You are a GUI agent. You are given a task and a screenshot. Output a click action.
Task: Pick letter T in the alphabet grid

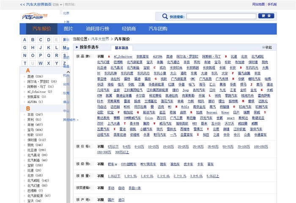[25, 63]
